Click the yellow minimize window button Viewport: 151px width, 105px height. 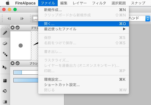[x=9, y=9]
